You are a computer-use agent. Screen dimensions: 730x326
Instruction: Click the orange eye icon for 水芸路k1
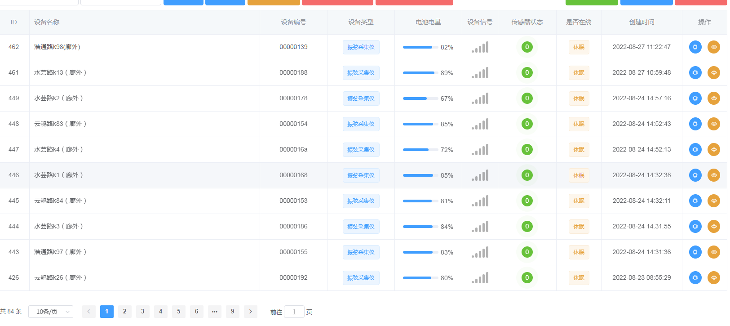point(713,175)
